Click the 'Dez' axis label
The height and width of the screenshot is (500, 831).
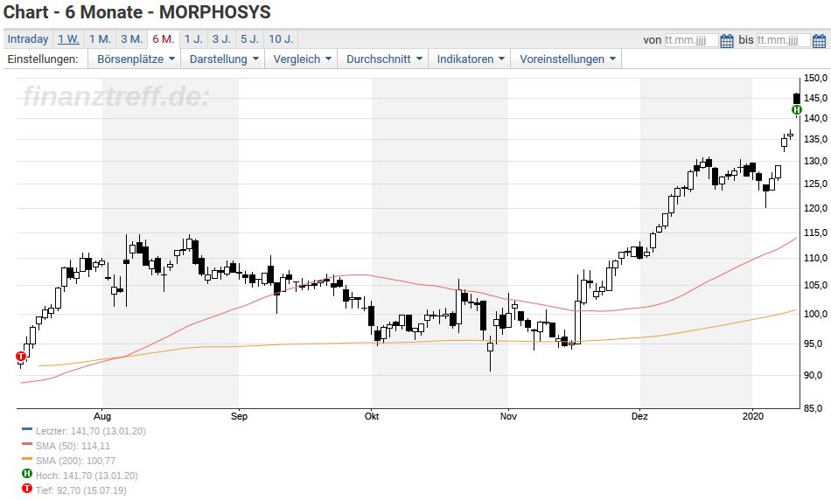[639, 416]
